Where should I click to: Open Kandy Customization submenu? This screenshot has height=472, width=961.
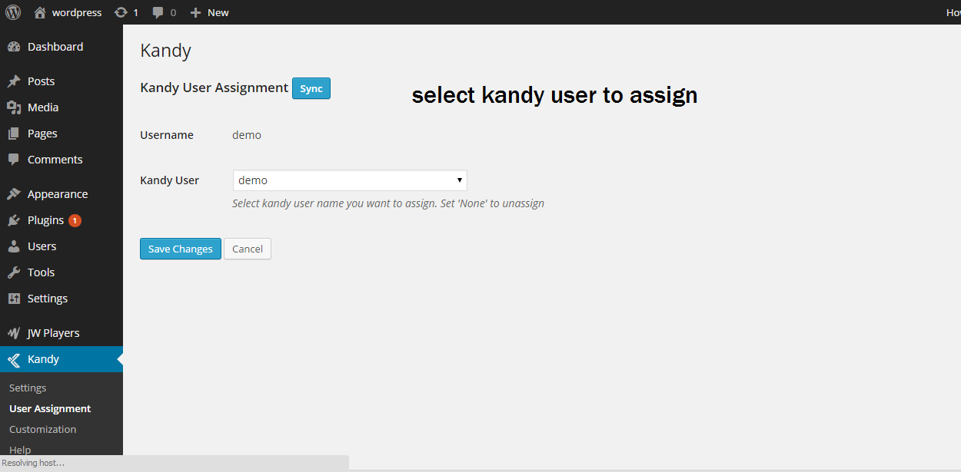(x=43, y=430)
